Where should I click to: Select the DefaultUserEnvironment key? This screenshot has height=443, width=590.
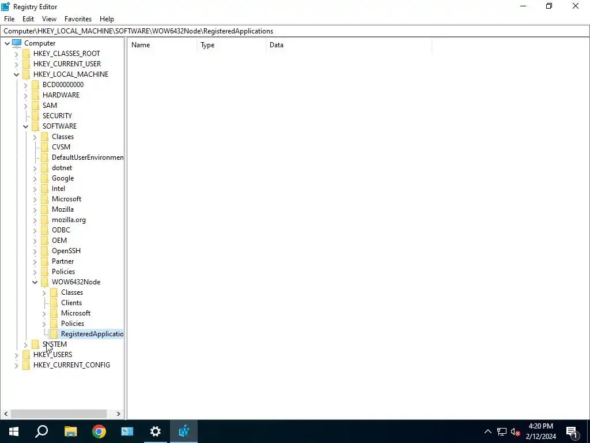[x=88, y=157]
